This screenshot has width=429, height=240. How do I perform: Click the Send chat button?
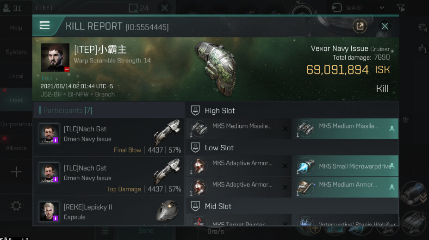(x=146, y=231)
